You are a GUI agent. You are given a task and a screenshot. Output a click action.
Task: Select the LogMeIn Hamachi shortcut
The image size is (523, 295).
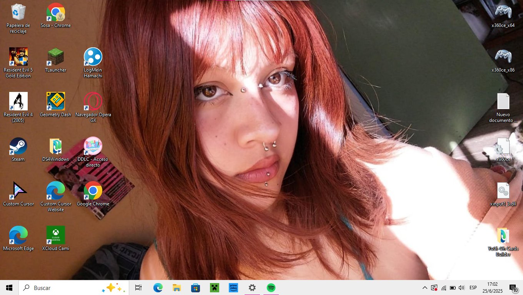tap(93, 57)
